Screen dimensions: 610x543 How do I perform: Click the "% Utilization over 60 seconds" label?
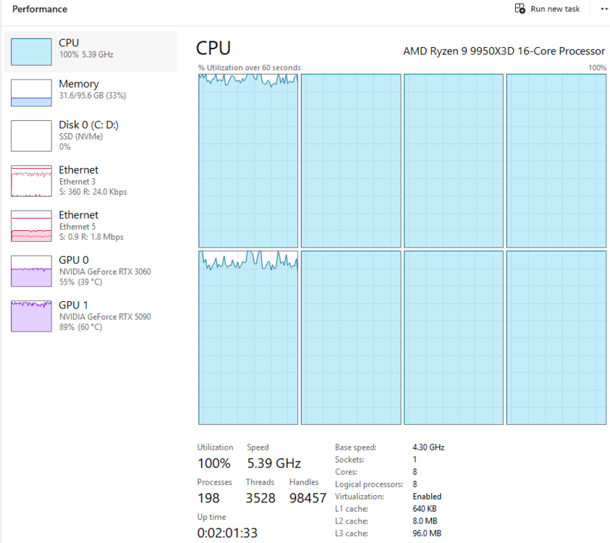(x=250, y=68)
